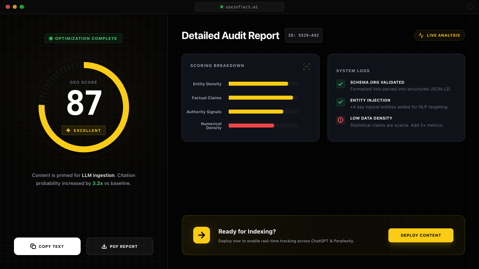This screenshot has height=269, width=479.
Task: Click the red alert icon for Low Data Density
Action: click(x=340, y=120)
